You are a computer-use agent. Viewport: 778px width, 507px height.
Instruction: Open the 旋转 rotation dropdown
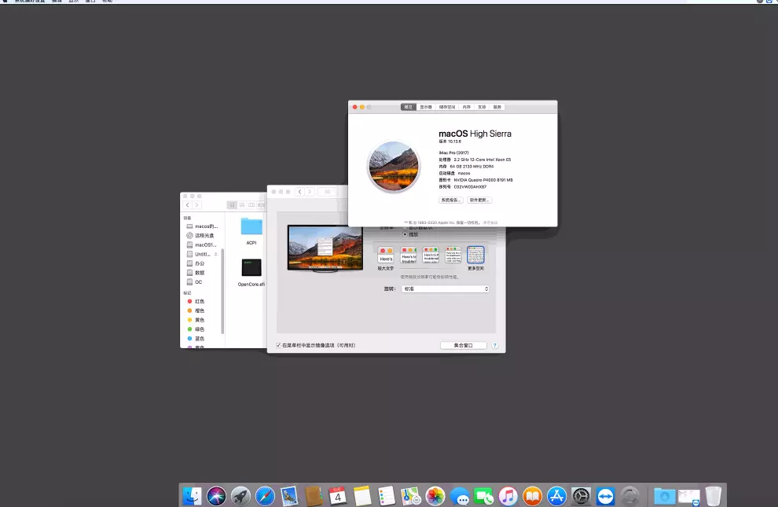click(x=446, y=289)
